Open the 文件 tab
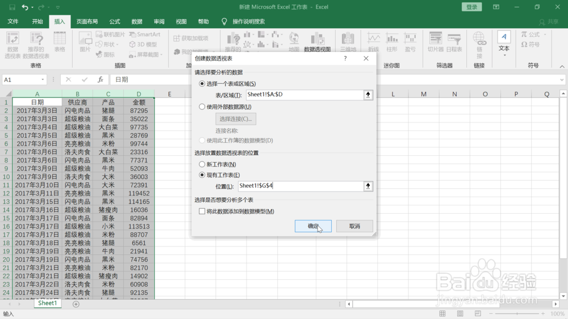Viewport: 568px width, 319px height. point(13,22)
